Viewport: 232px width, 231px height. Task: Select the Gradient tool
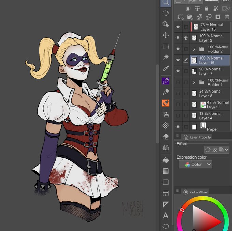coord(165,171)
